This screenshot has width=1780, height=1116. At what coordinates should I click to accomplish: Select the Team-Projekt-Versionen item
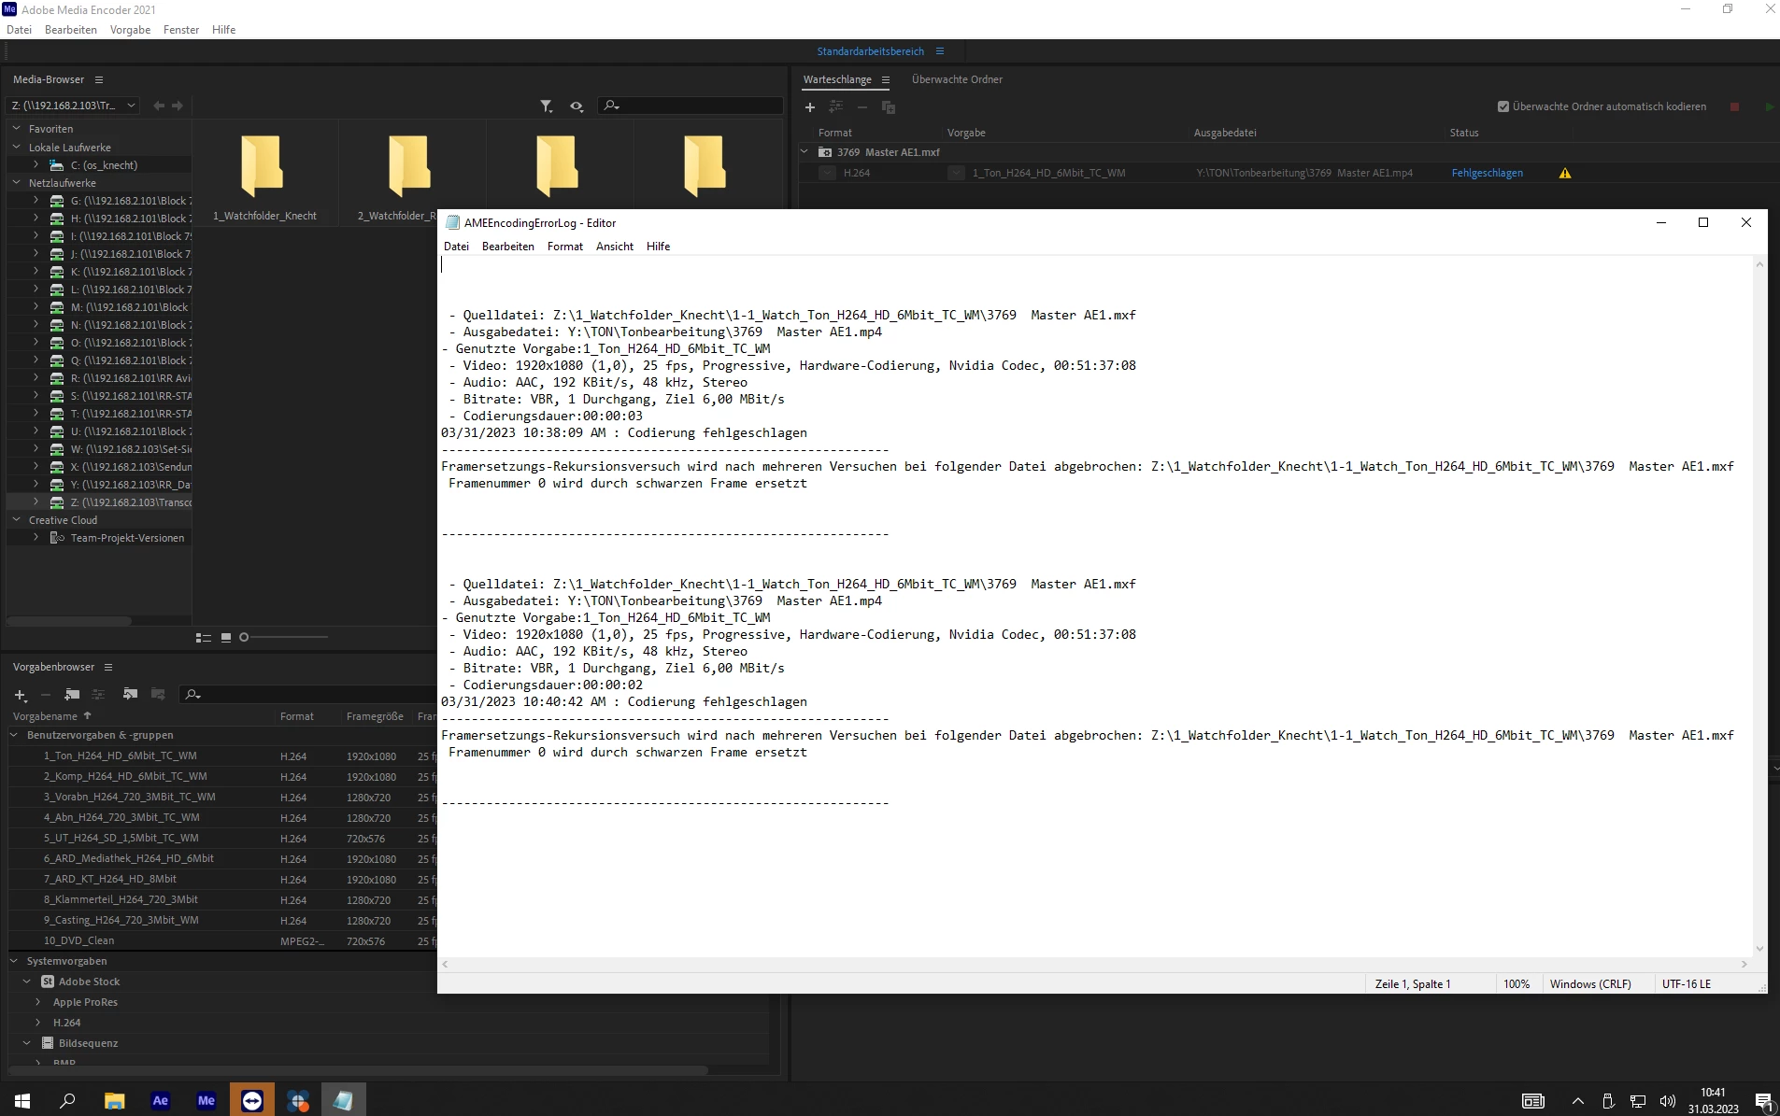[x=127, y=538]
